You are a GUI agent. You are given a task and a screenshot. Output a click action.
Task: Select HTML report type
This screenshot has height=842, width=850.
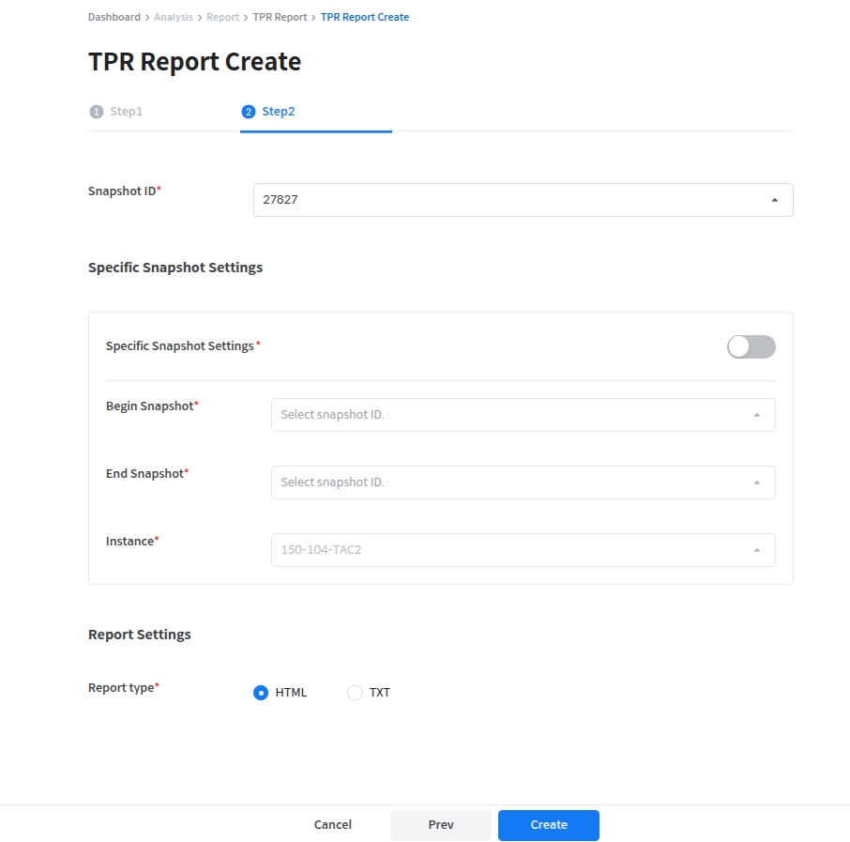click(x=262, y=693)
